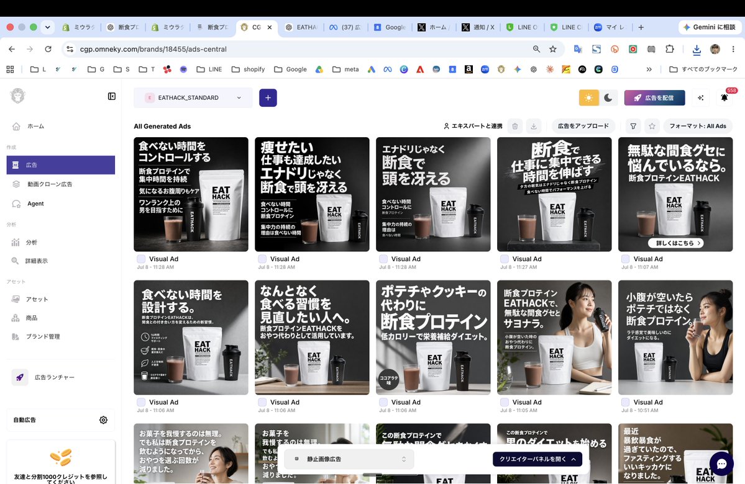Open the browser tab search chevron
745x484 pixels.
(x=47, y=27)
